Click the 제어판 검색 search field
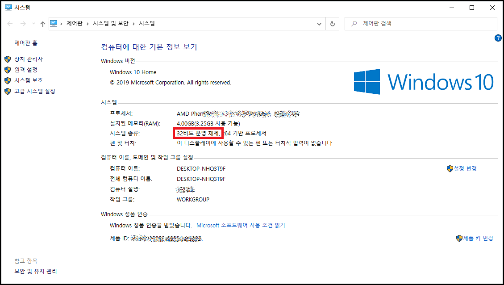This screenshot has width=504, height=285. click(x=421, y=24)
